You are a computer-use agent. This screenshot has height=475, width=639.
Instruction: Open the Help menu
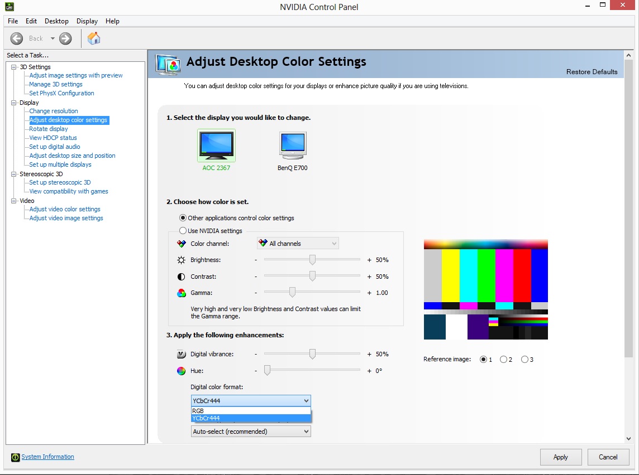coord(112,21)
